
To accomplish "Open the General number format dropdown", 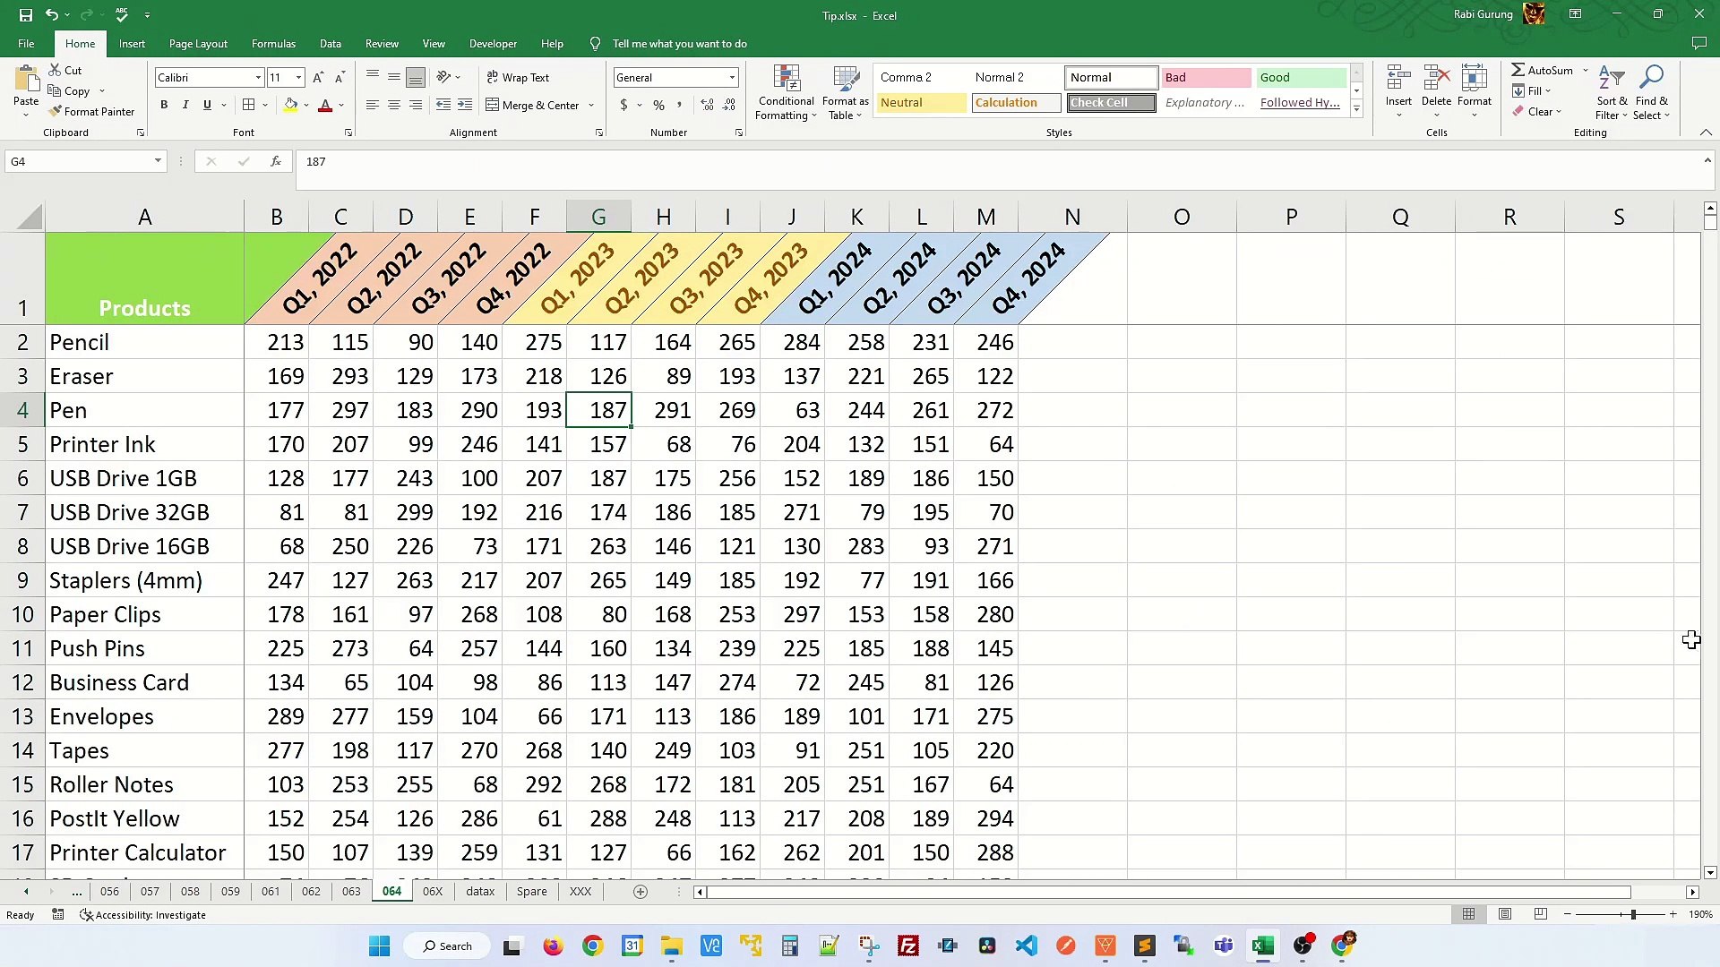I will pos(732,78).
